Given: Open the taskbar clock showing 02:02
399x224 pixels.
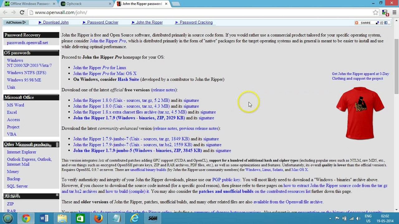Looking at the screenshot, I should (x=385, y=218).
